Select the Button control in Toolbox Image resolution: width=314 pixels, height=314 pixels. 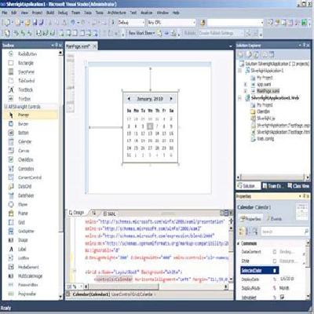point(23,133)
